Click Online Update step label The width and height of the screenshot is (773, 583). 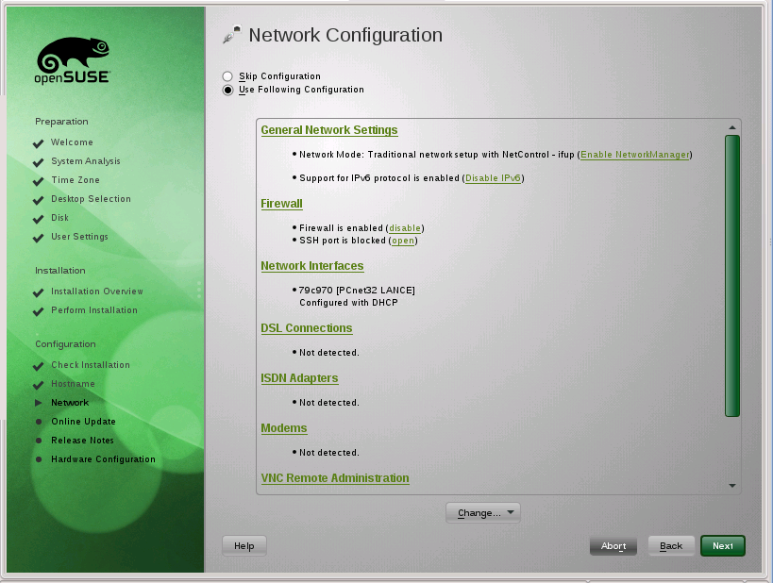[x=83, y=422]
